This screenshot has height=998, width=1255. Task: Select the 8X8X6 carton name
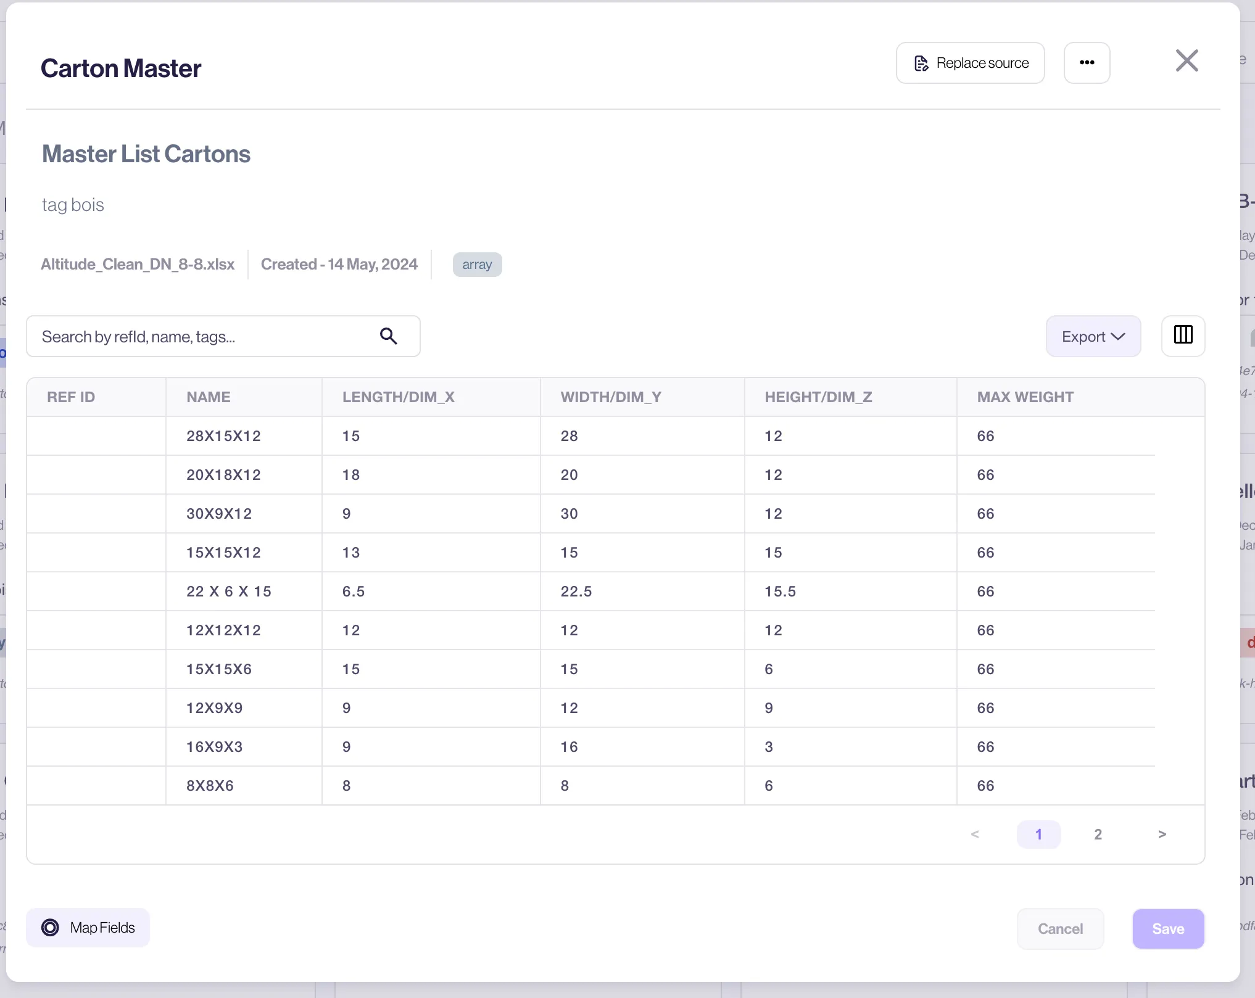click(x=210, y=786)
